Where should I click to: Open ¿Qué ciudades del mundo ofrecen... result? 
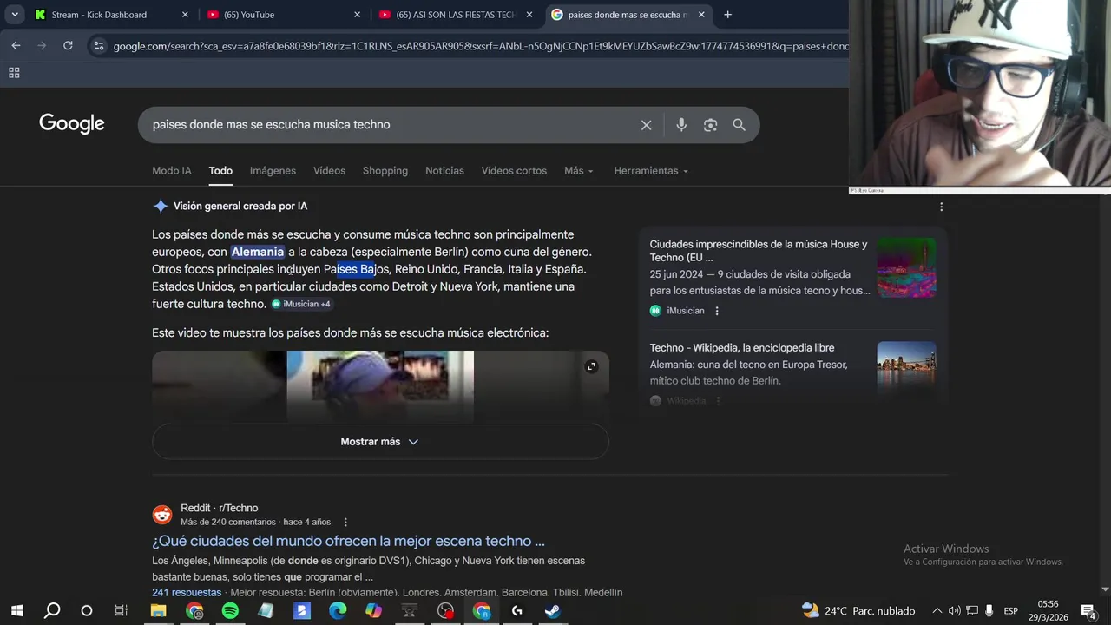(349, 541)
